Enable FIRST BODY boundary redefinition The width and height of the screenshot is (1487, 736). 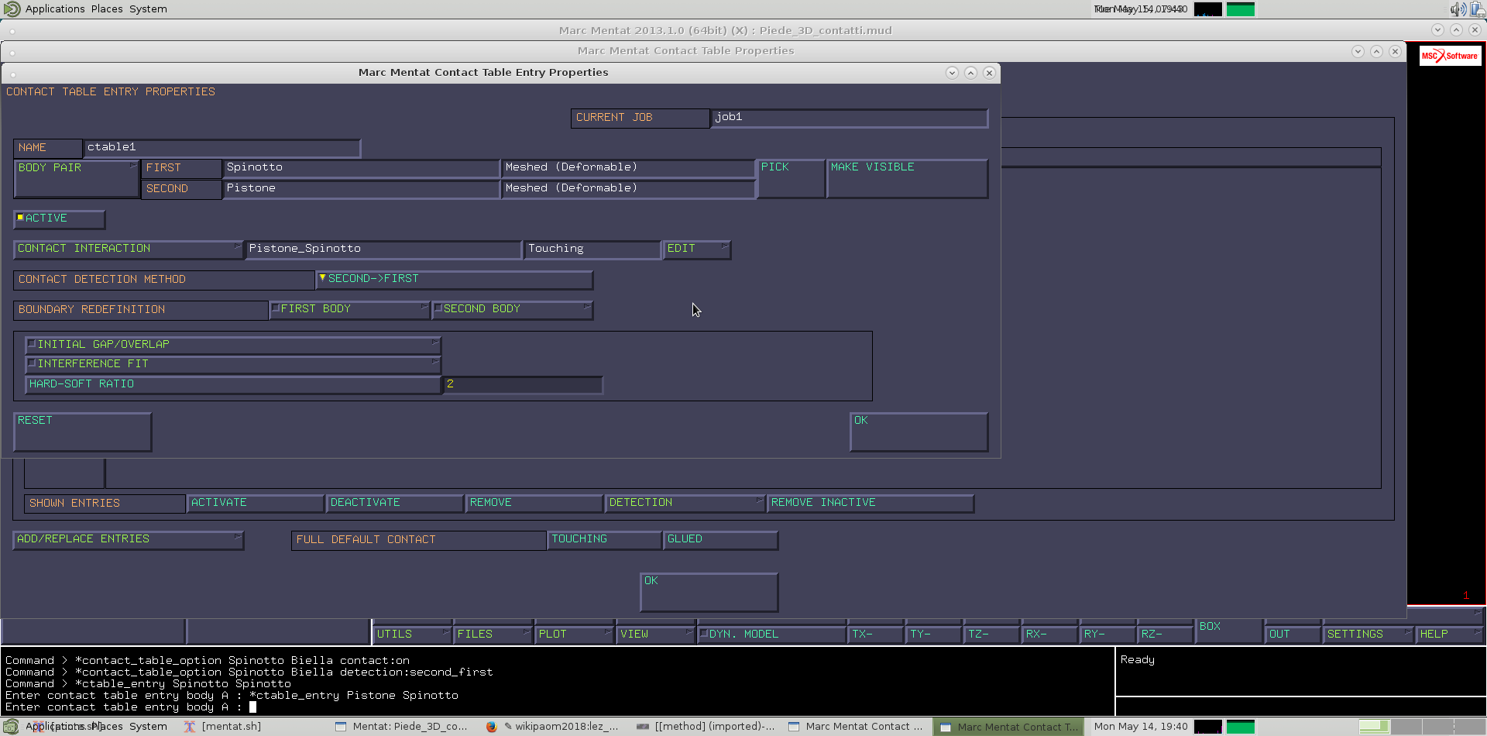coord(349,309)
